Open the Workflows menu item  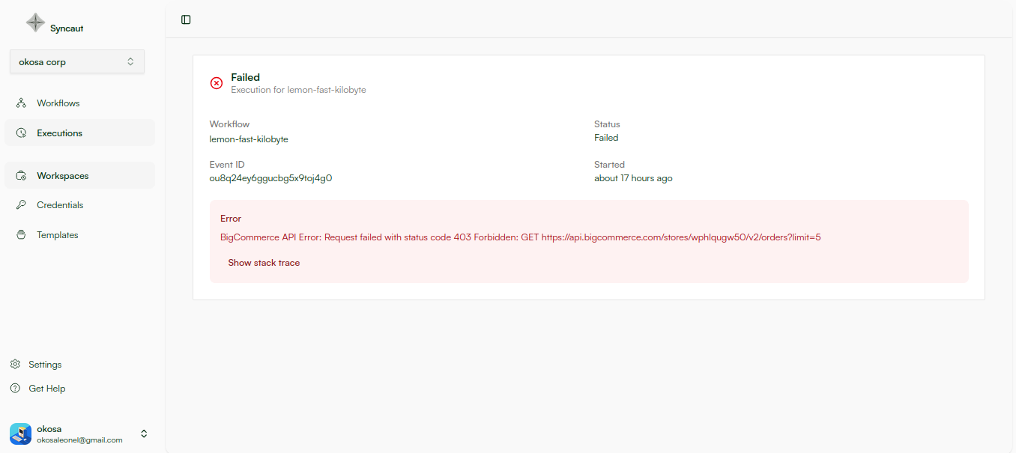58,103
